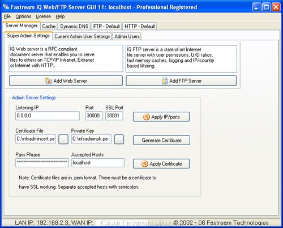The image size is (283, 228).
Task: Open the File menu
Action: (7, 16)
